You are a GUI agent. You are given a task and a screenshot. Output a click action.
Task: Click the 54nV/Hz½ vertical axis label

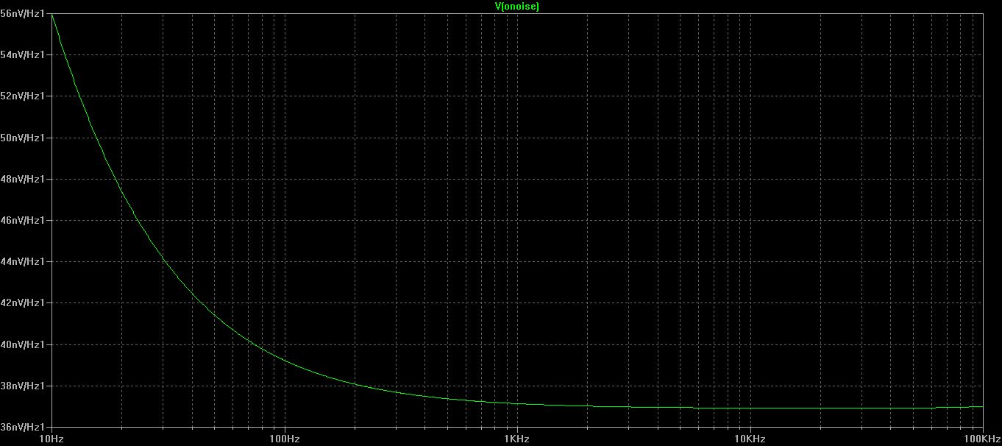point(22,54)
